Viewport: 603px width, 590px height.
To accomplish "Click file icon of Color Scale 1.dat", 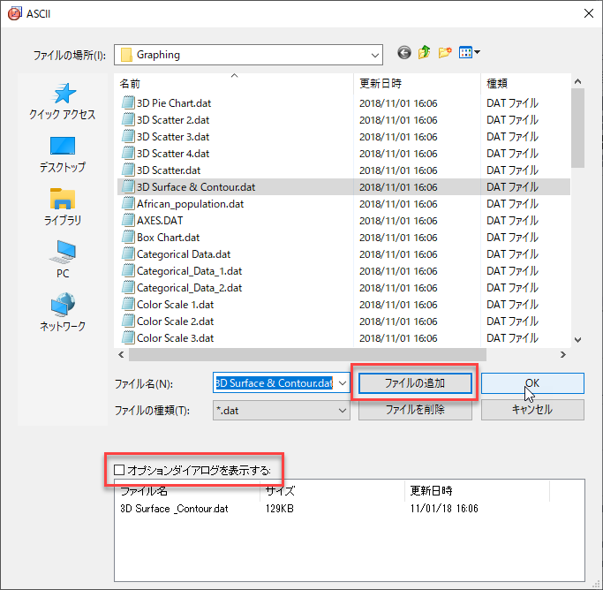I will click(x=128, y=305).
